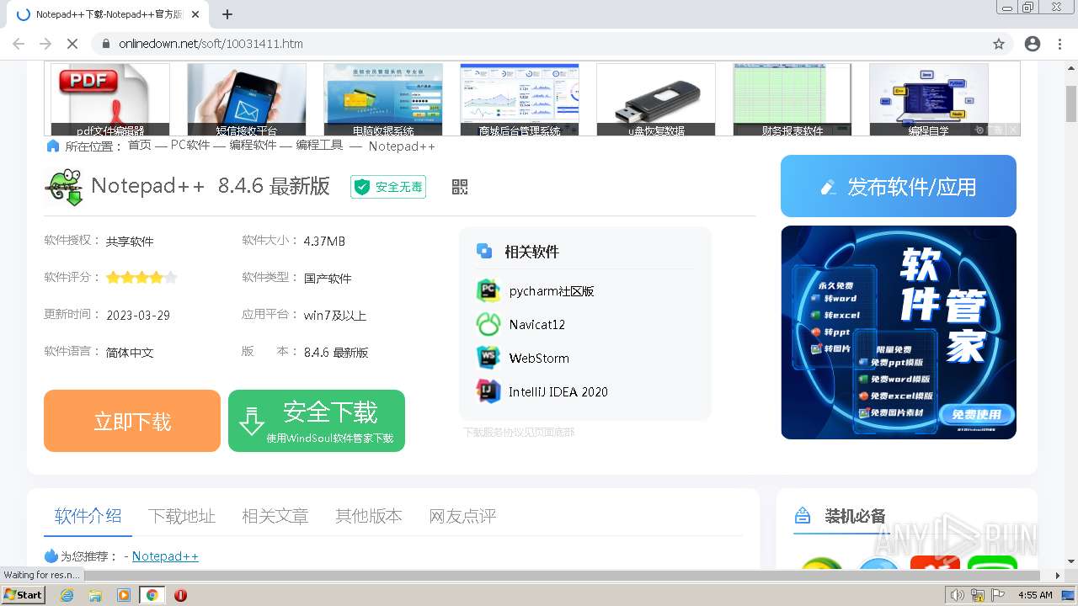This screenshot has width=1078, height=606.
Task: Click the red security taskbar icon
Action: tap(180, 595)
